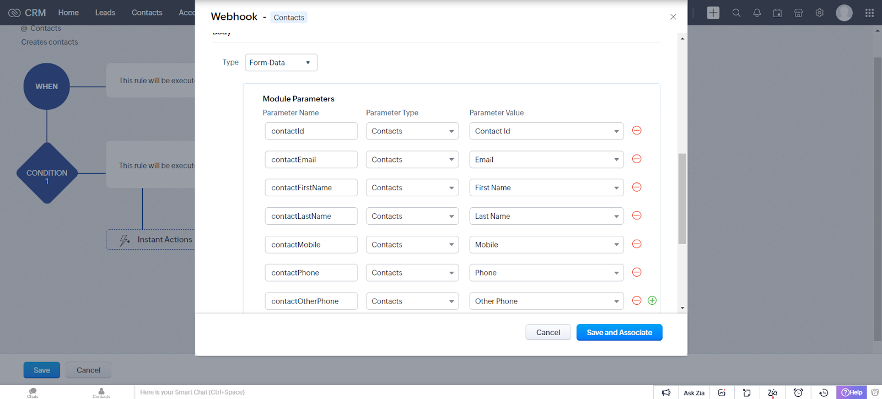The height and width of the screenshot is (399, 882).
Task: Remove the contactOtherPhone parameter row
Action: tap(637, 300)
